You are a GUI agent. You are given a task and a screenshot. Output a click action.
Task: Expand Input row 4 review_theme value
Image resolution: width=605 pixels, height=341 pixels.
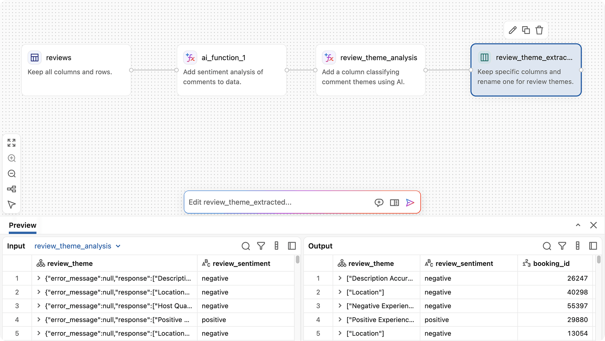click(x=39, y=320)
